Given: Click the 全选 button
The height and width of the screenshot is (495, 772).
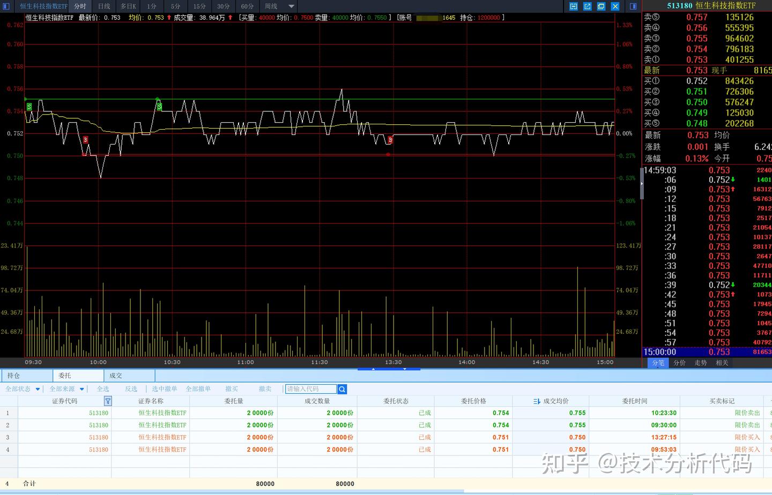Looking at the screenshot, I should (103, 389).
